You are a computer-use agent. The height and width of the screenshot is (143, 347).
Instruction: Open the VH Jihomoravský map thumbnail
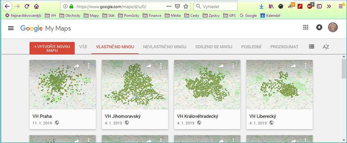[135, 85]
